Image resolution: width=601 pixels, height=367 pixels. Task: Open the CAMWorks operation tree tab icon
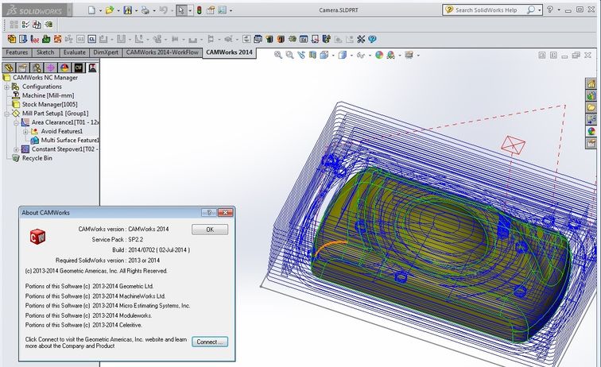click(92, 68)
